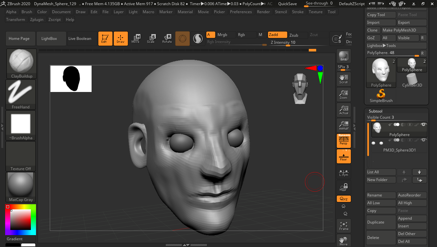Adjust the Z Intensity slider
The height and width of the screenshot is (247, 437).
click(288, 45)
